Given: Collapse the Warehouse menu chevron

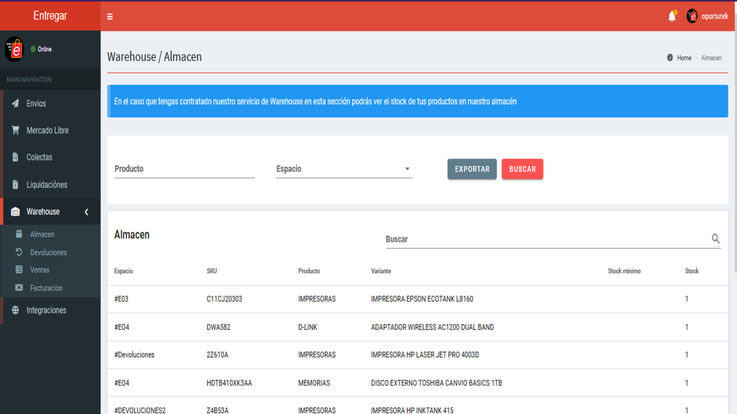Looking at the screenshot, I should click(86, 212).
